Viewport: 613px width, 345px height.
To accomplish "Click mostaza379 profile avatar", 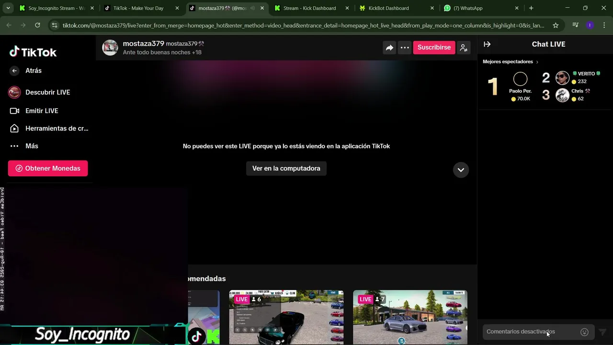I will [x=110, y=47].
